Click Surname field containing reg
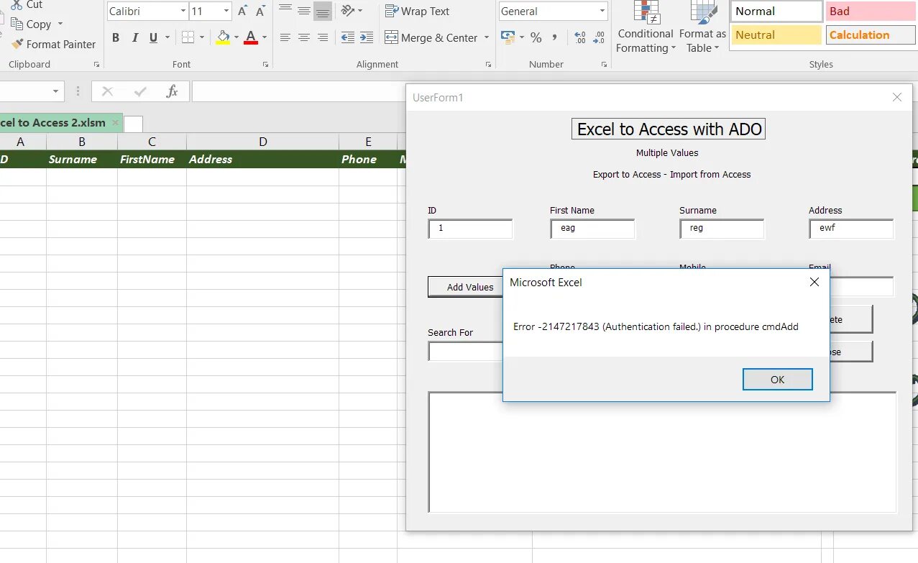 722,229
